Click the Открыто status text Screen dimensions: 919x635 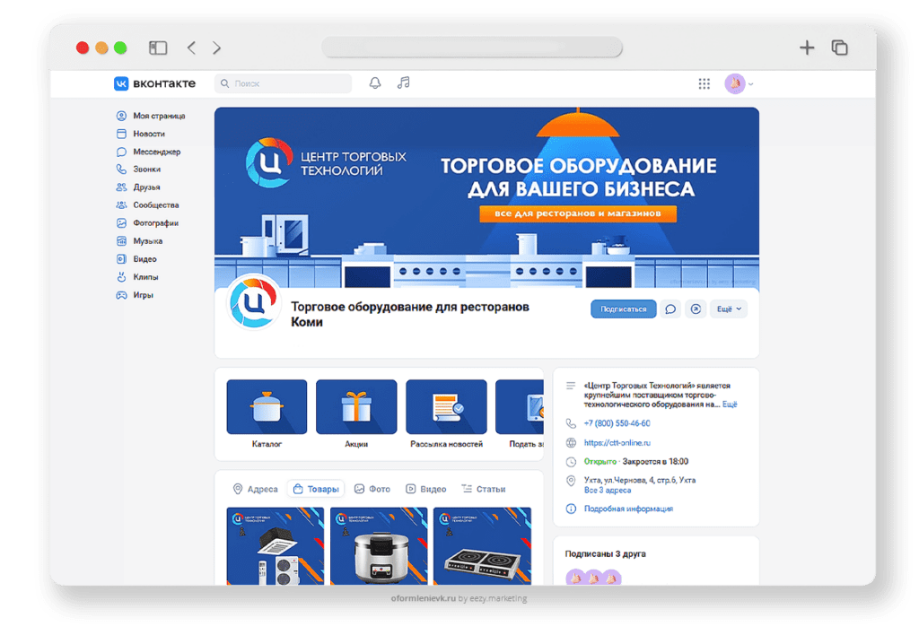(600, 462)
